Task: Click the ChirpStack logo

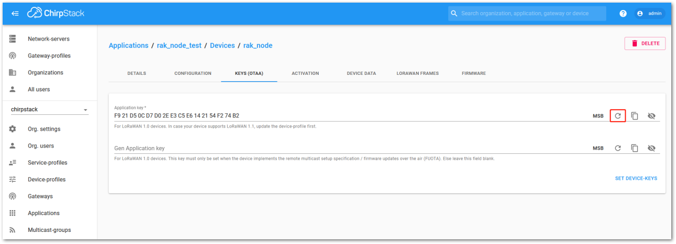Action: point(55,13)
